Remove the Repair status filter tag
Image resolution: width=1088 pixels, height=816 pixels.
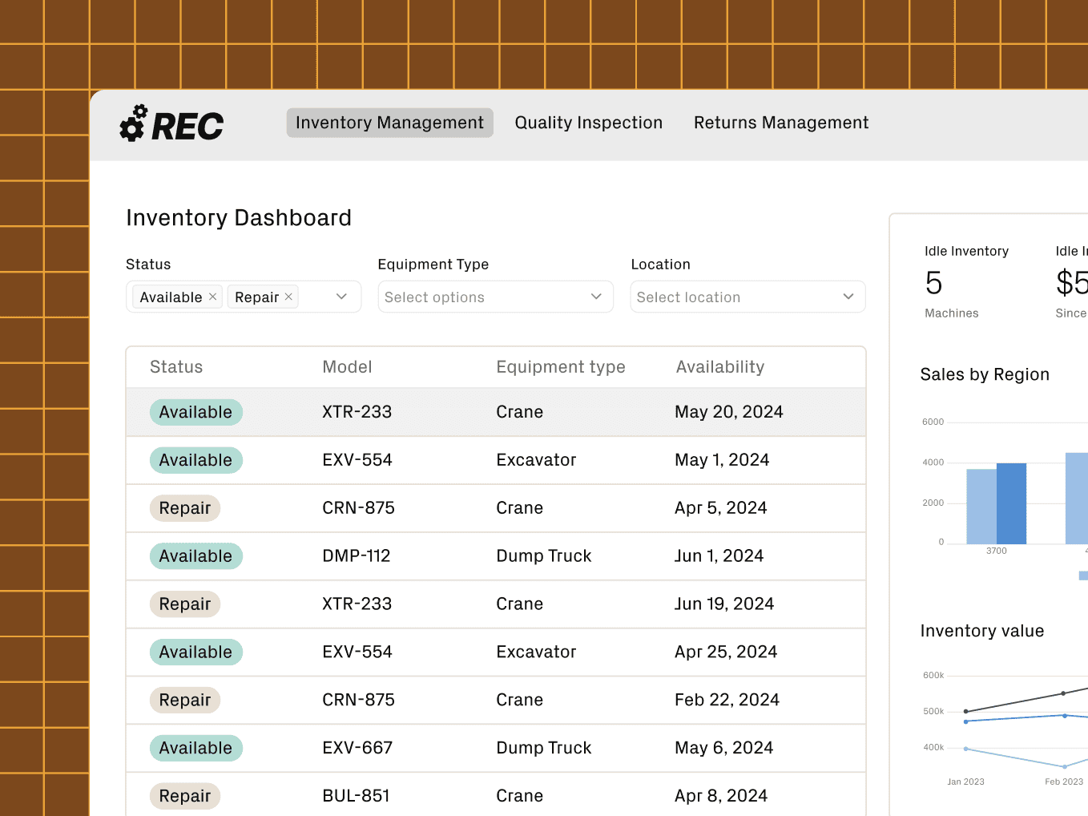288,296
